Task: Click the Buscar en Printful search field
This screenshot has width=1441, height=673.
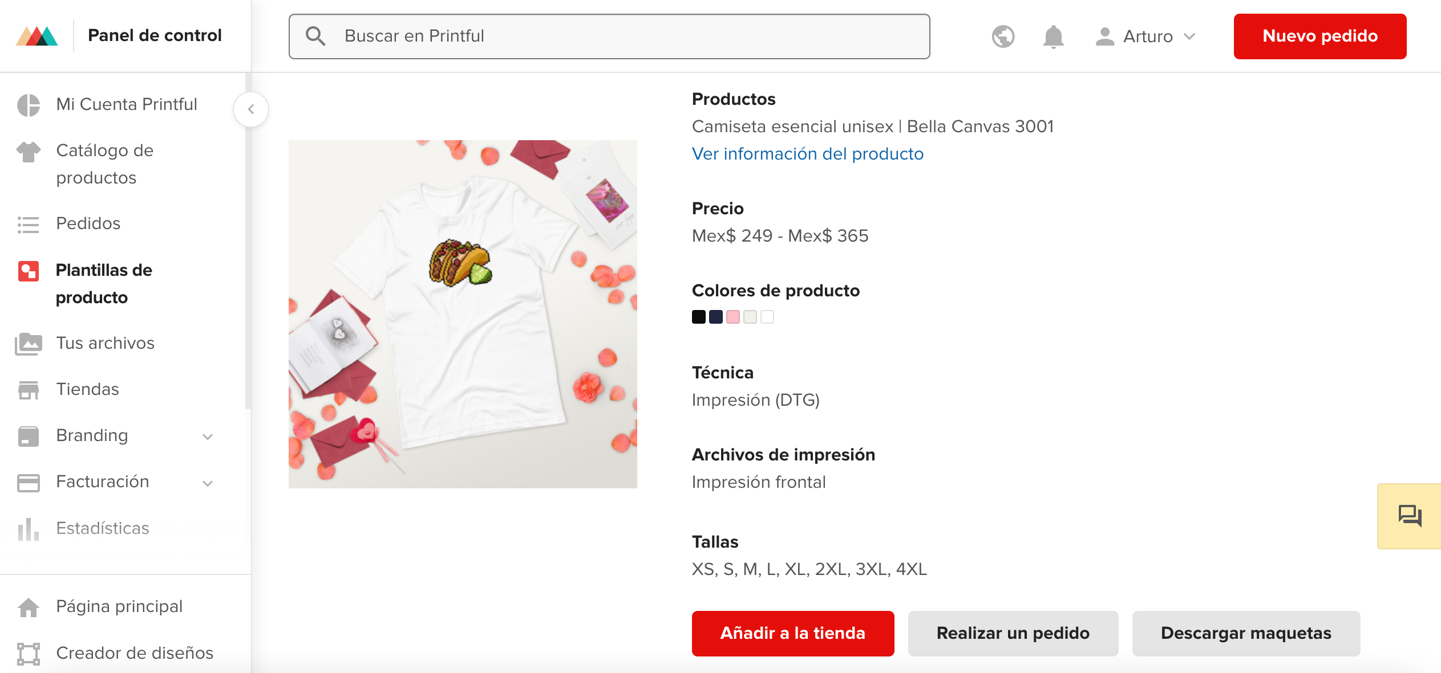Action: pos(609,36)
